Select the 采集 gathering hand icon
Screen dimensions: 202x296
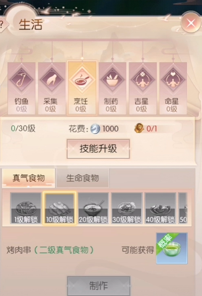(x=52, y=79)
